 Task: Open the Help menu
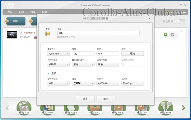click(44, 12)
